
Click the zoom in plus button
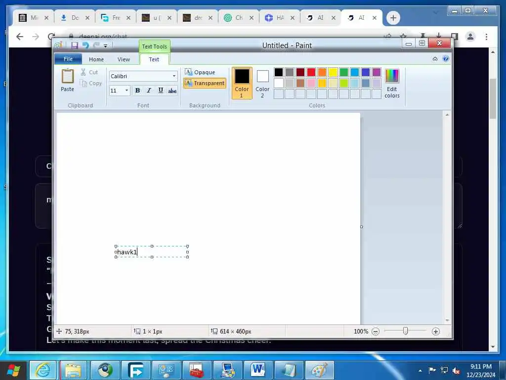[436, 332]
